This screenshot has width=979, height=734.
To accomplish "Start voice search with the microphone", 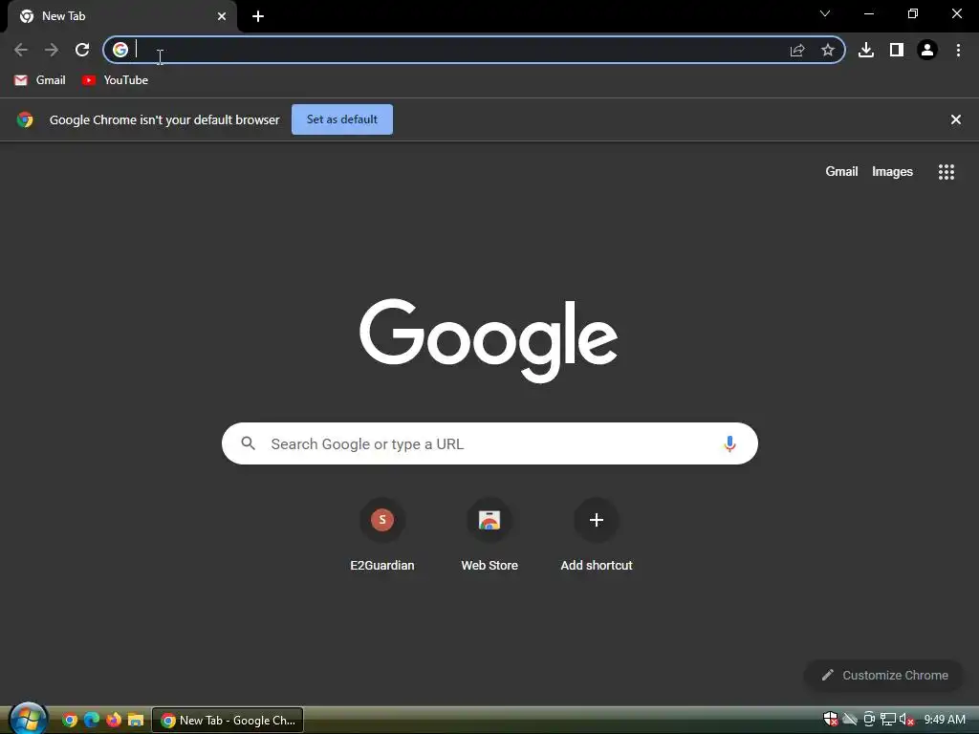I will click(x=729, y=443).
